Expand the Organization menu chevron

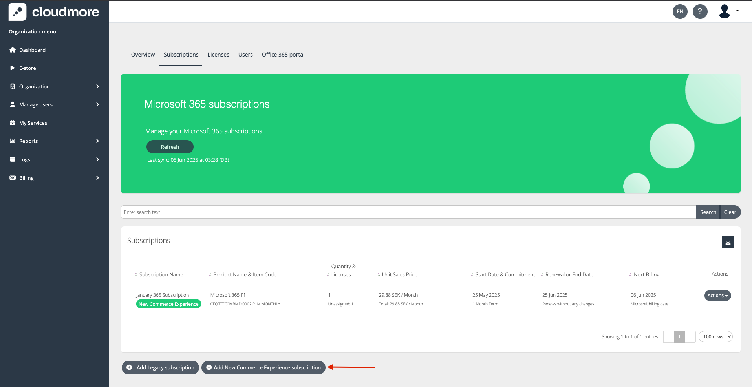pyautogui.click(x=97, y=86)
